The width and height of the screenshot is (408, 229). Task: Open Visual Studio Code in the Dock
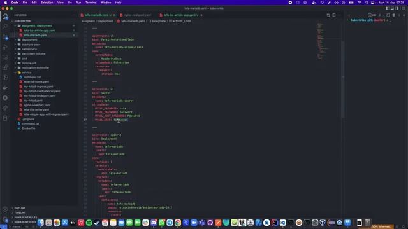pyautogui.click(x=282, y=223)
